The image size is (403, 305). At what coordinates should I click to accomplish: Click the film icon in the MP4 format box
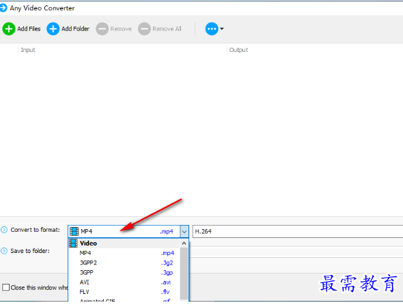[74, 231]
